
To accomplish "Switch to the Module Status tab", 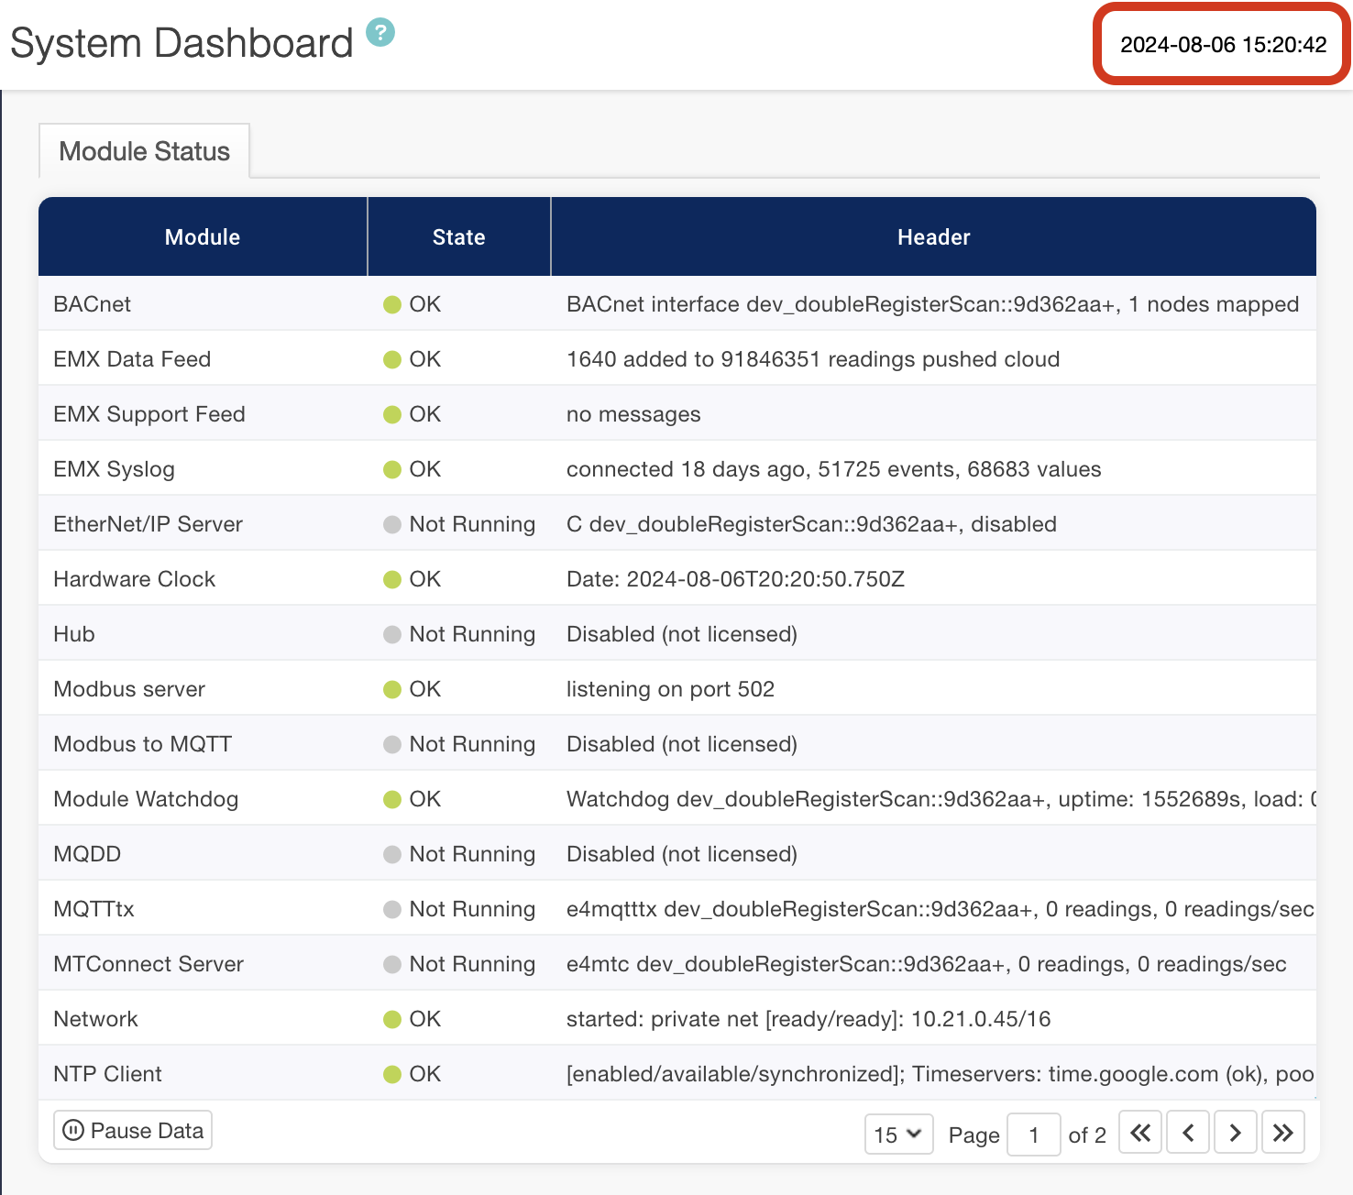I will click(144, 151).
